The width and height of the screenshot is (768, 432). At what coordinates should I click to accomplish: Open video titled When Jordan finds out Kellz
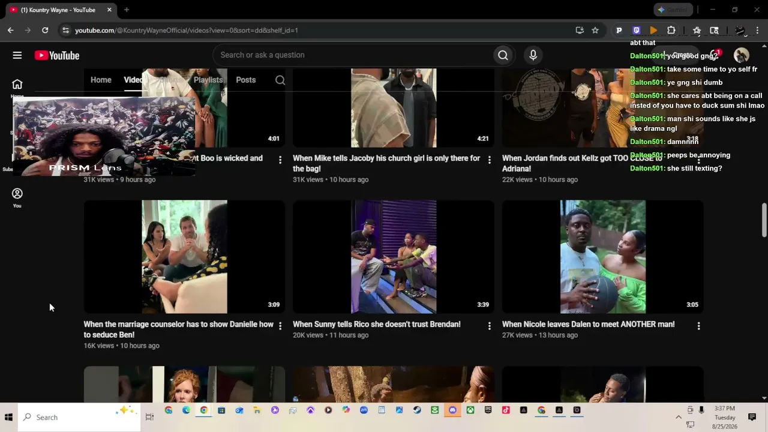(x=582, y=163)
